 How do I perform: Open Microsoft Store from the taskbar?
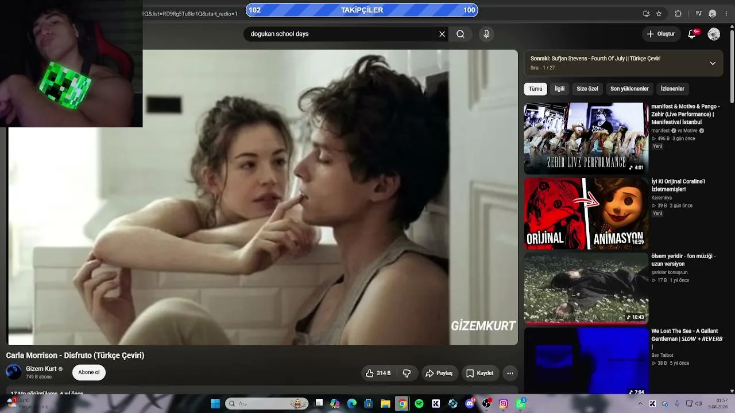pyautogui.click(x=369, y=404)
